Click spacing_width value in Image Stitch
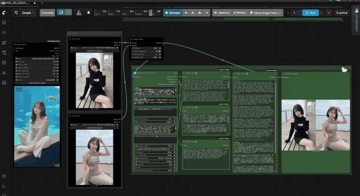Viewport: 360px width, 196px height. coord(146,54)
